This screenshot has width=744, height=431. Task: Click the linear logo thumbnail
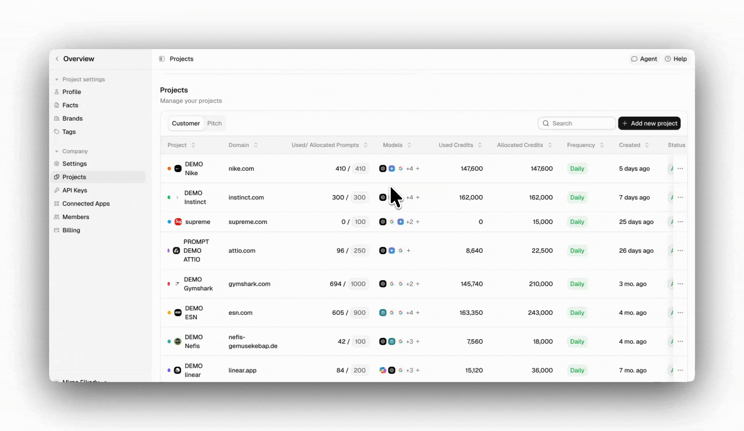(178, 370)
